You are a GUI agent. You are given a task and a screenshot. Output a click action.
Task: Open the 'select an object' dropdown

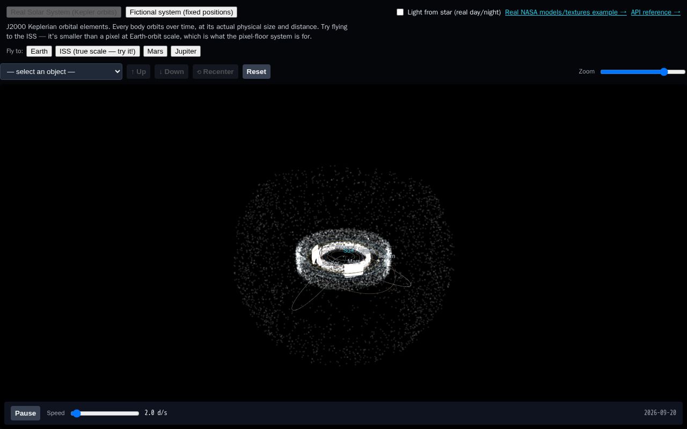coord(61,71)
